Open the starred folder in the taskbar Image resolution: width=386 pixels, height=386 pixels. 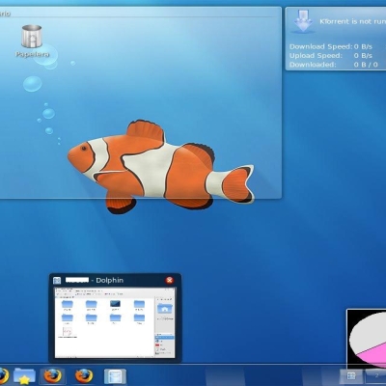pos(24,376)
